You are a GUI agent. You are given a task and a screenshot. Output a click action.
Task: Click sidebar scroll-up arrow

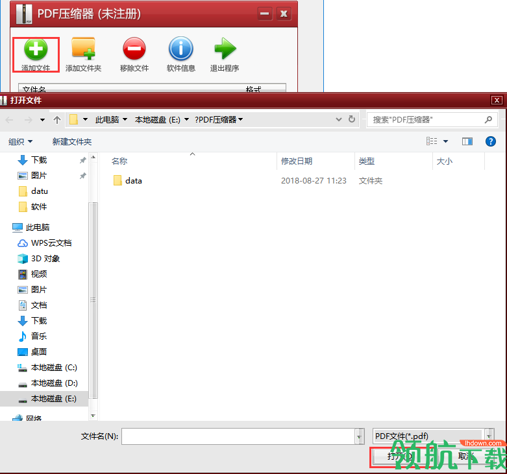coord(93,158)
